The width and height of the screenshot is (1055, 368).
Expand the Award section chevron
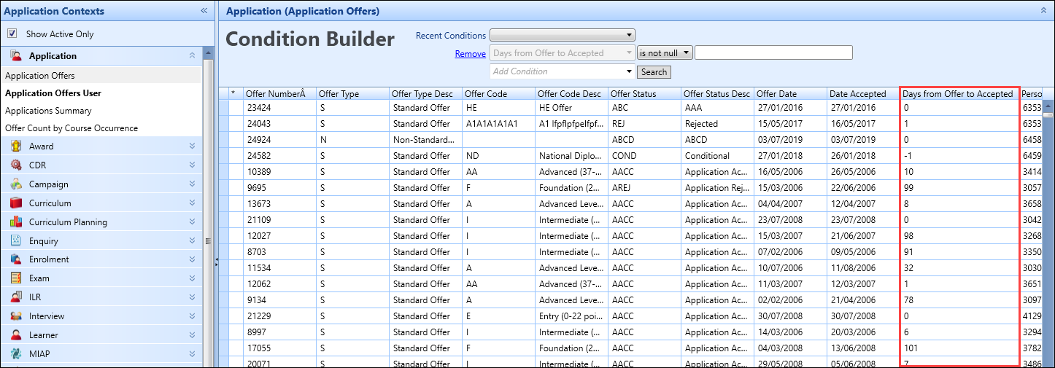(x=192, y=146)
